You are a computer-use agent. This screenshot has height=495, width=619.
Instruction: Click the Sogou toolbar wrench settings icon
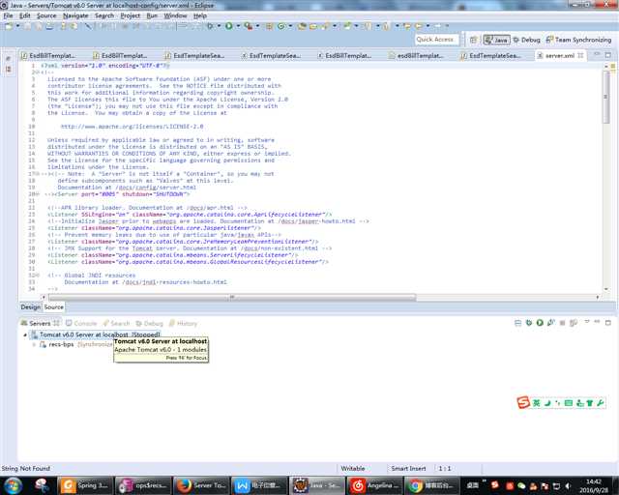601,402
